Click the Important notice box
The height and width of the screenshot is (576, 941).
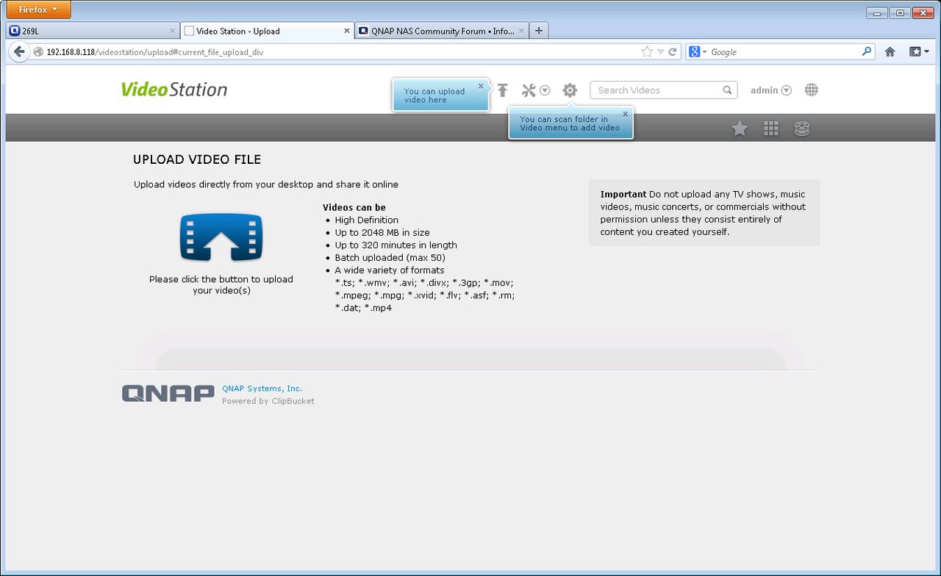click(x=704, y=213)
